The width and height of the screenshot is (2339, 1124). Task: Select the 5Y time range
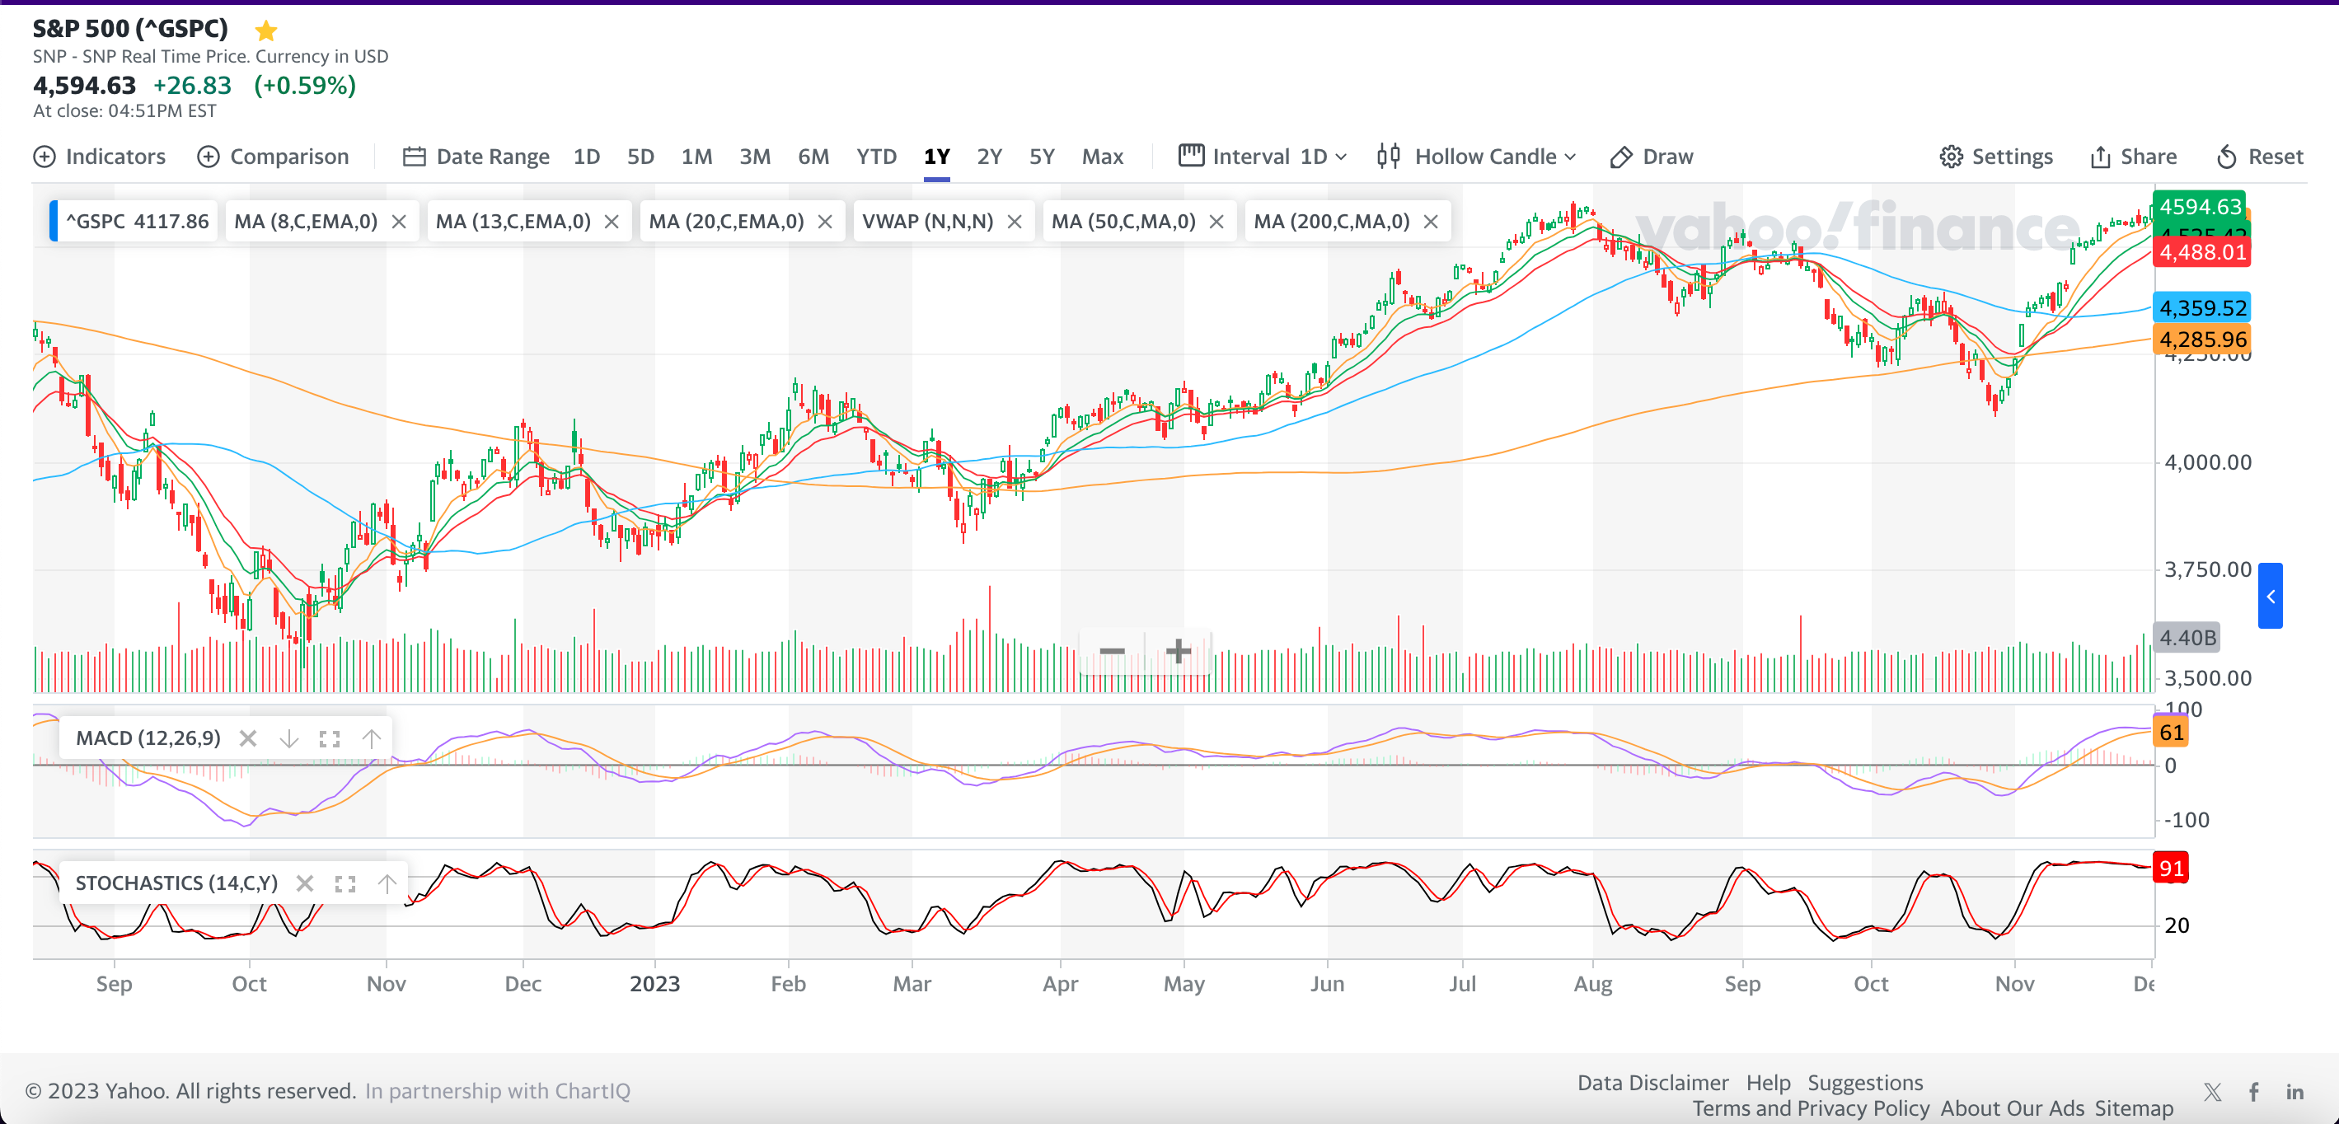[1042, 157]
